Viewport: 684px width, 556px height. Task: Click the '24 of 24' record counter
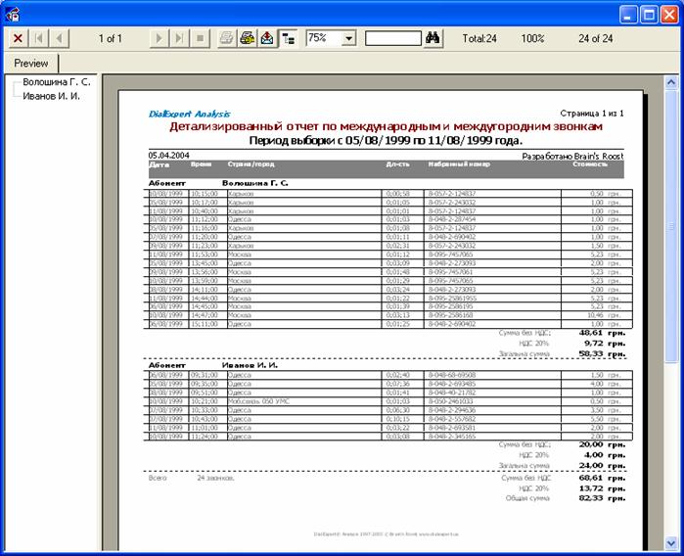596,38
